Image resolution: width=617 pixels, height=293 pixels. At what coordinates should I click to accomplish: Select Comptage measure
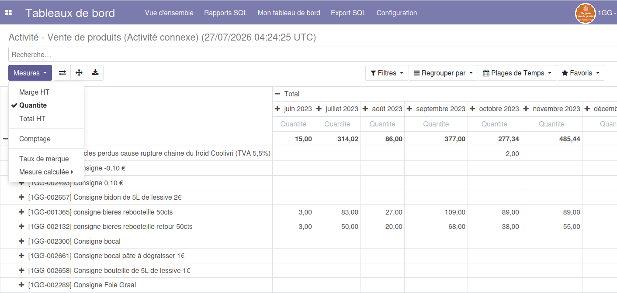pyautogui.click(x=46, y=139)
